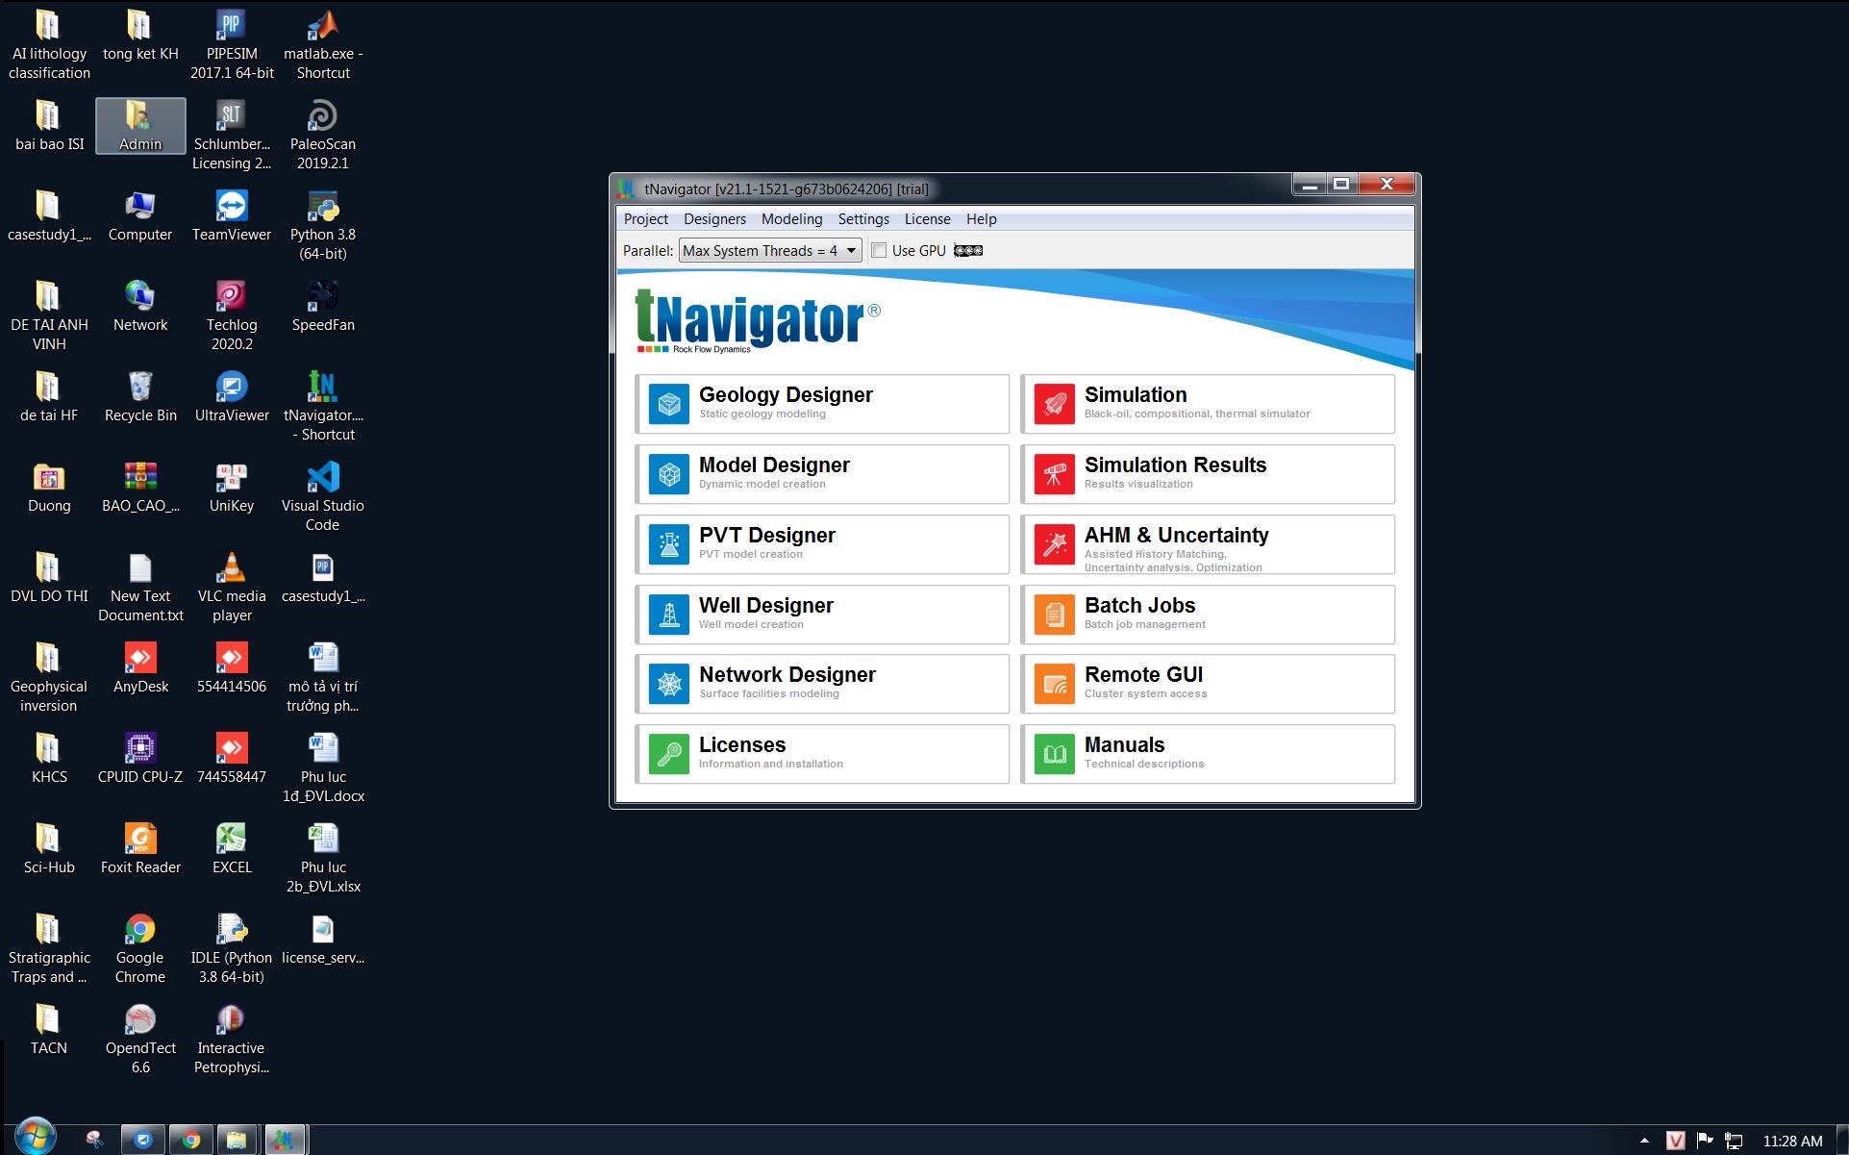Select license_serv... file on desktop
This screenshot has width=1849, height=1155.
323,940
